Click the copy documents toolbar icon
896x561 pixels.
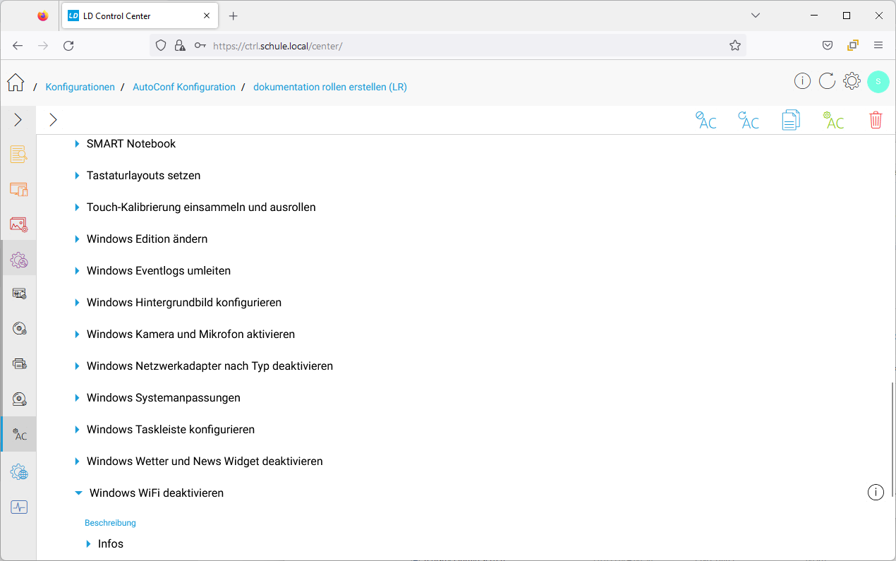(x=791, y=120)
